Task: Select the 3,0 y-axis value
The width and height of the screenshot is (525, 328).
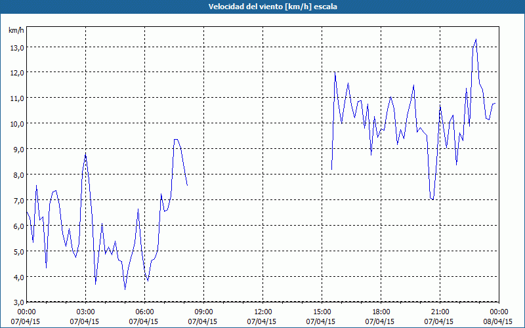Action: click(x=19, y=302)
